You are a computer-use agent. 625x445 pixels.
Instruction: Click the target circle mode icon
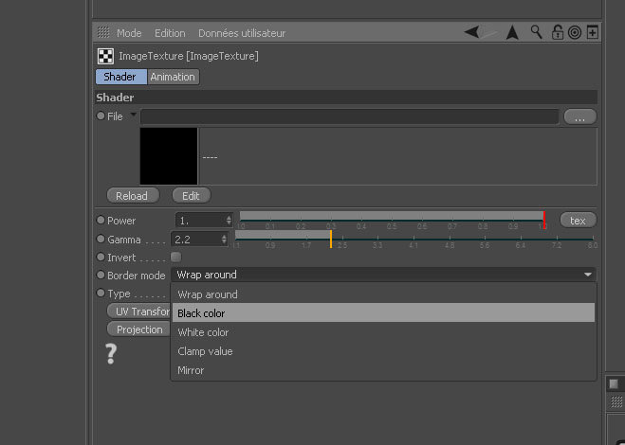[x=575, y=32]
